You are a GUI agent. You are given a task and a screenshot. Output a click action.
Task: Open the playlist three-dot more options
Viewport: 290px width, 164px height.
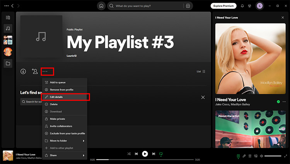point(45,71)
